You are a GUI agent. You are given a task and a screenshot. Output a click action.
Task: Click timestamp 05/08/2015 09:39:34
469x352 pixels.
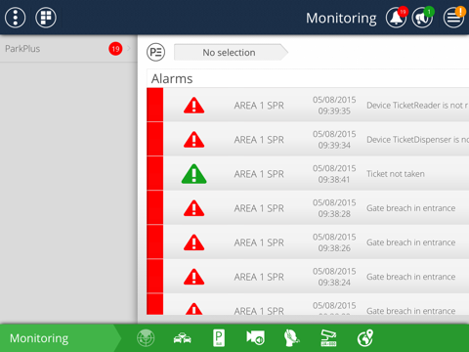pos(334,140)
